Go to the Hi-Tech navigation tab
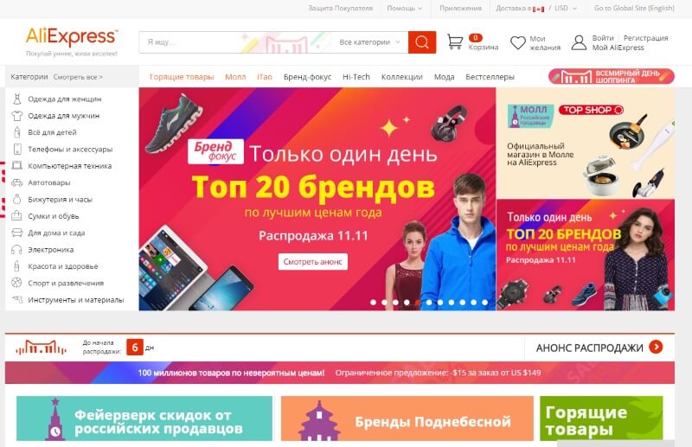The height and width of the screenshot is (447, 692). (356, 77)
